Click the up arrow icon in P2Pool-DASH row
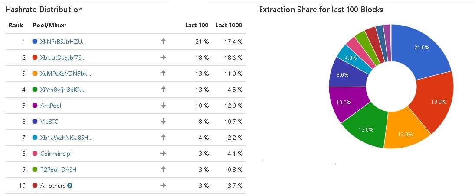 coord(163,170)
